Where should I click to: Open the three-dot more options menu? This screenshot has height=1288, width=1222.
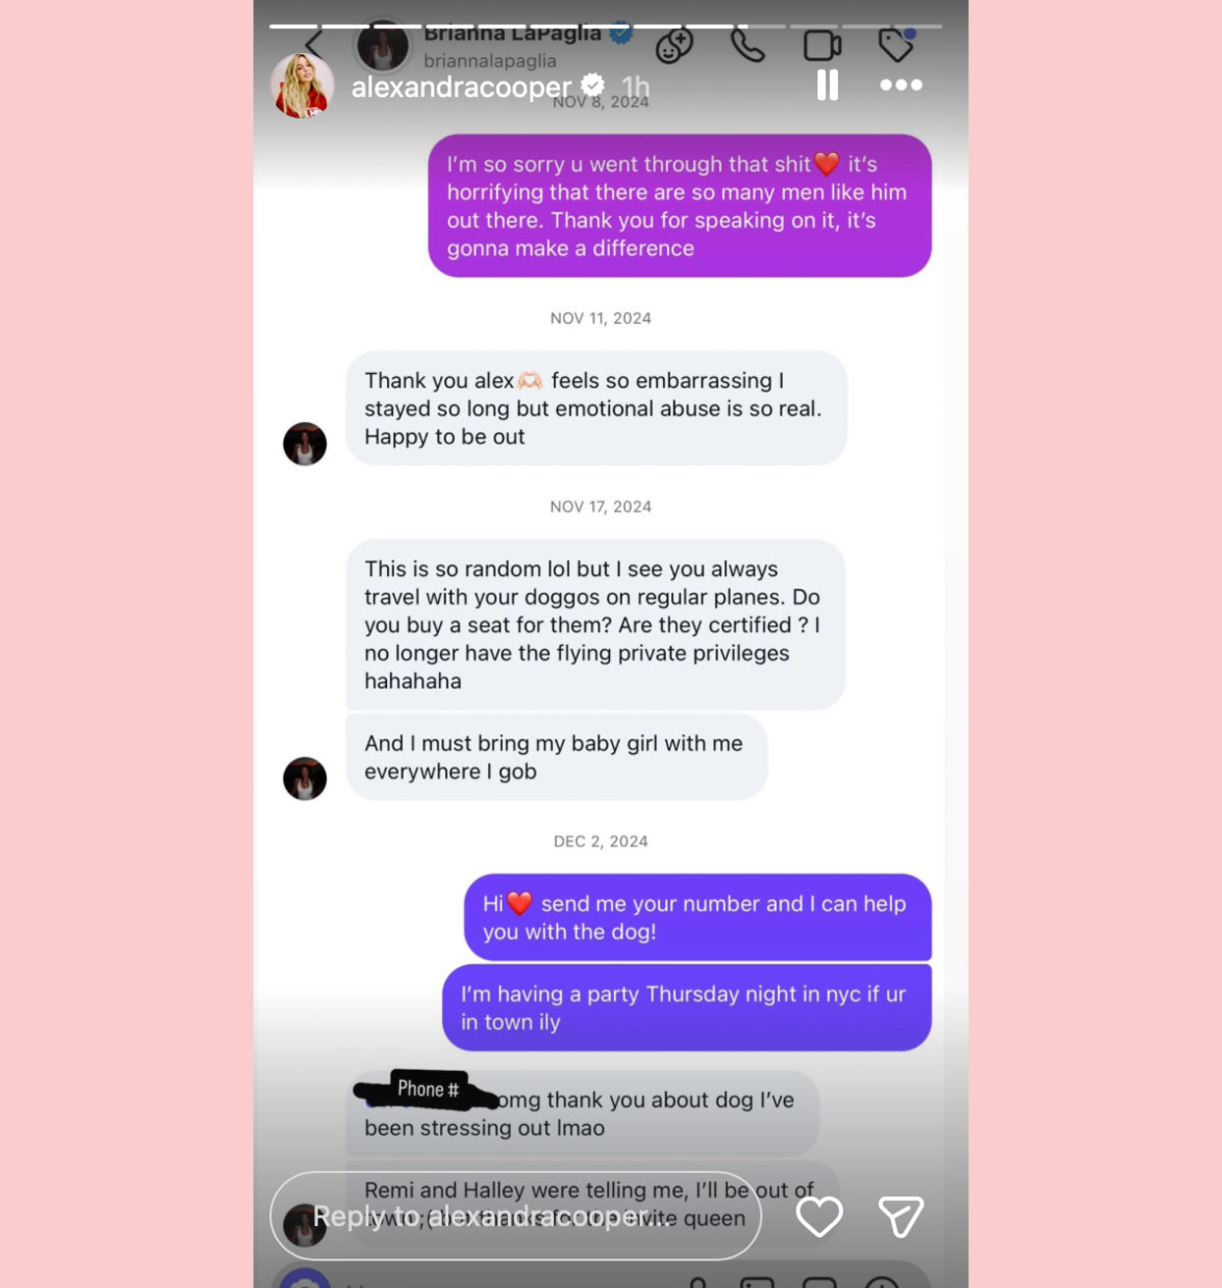pos(901,85)
